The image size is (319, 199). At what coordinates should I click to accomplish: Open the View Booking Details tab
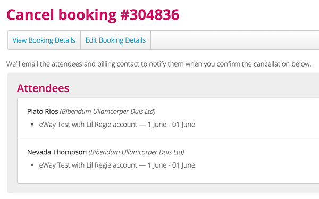pyautogui.click(x=44, y=40)
